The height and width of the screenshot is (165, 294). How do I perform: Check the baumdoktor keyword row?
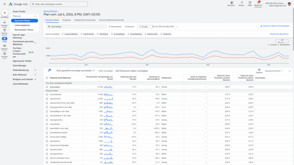[47, 124]
